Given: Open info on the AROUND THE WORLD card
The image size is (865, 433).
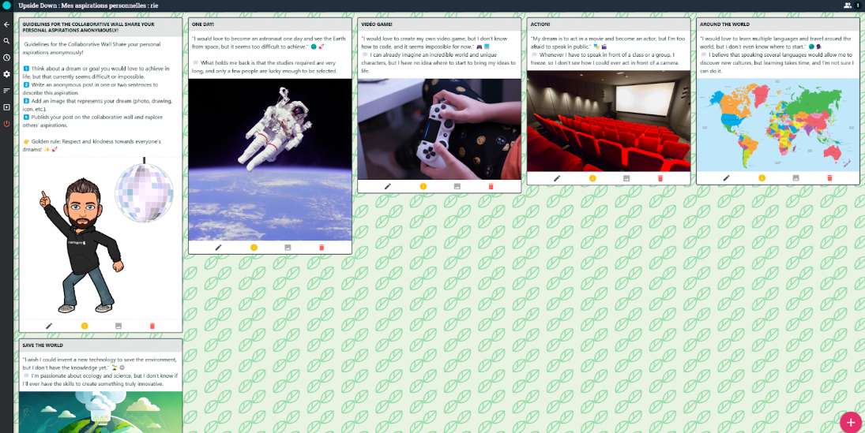Looking at the screenshot, I should 762,178.
